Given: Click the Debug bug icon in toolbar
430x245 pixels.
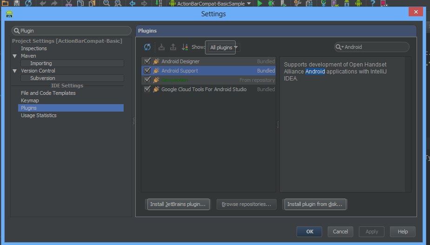Looking at the screenshot, I should click(271, 4).
